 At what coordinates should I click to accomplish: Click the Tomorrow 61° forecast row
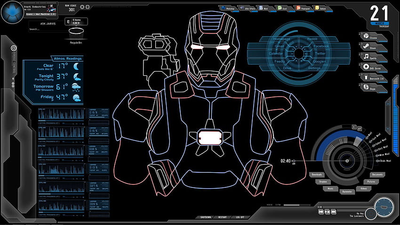[57, 87]
